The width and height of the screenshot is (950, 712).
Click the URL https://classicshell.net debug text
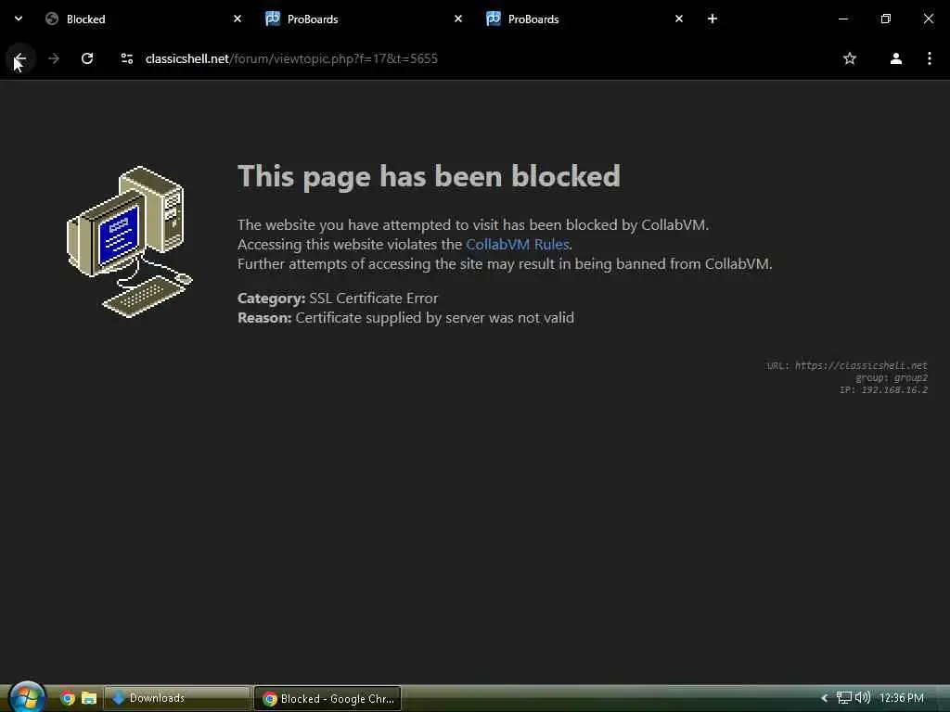pos(846,365)
